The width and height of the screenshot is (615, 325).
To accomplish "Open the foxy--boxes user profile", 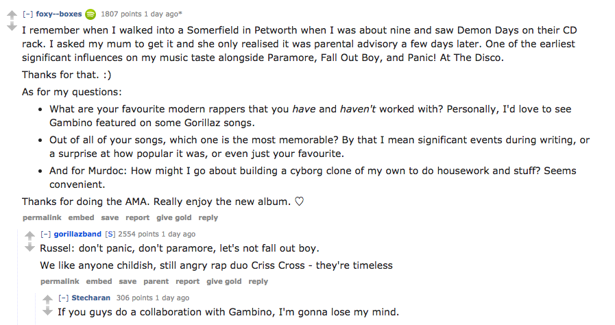I will click(x=58, y=14).
